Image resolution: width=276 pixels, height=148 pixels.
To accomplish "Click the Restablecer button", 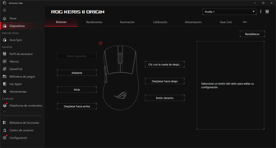I will pyautogui.click(x=252, y=34).
